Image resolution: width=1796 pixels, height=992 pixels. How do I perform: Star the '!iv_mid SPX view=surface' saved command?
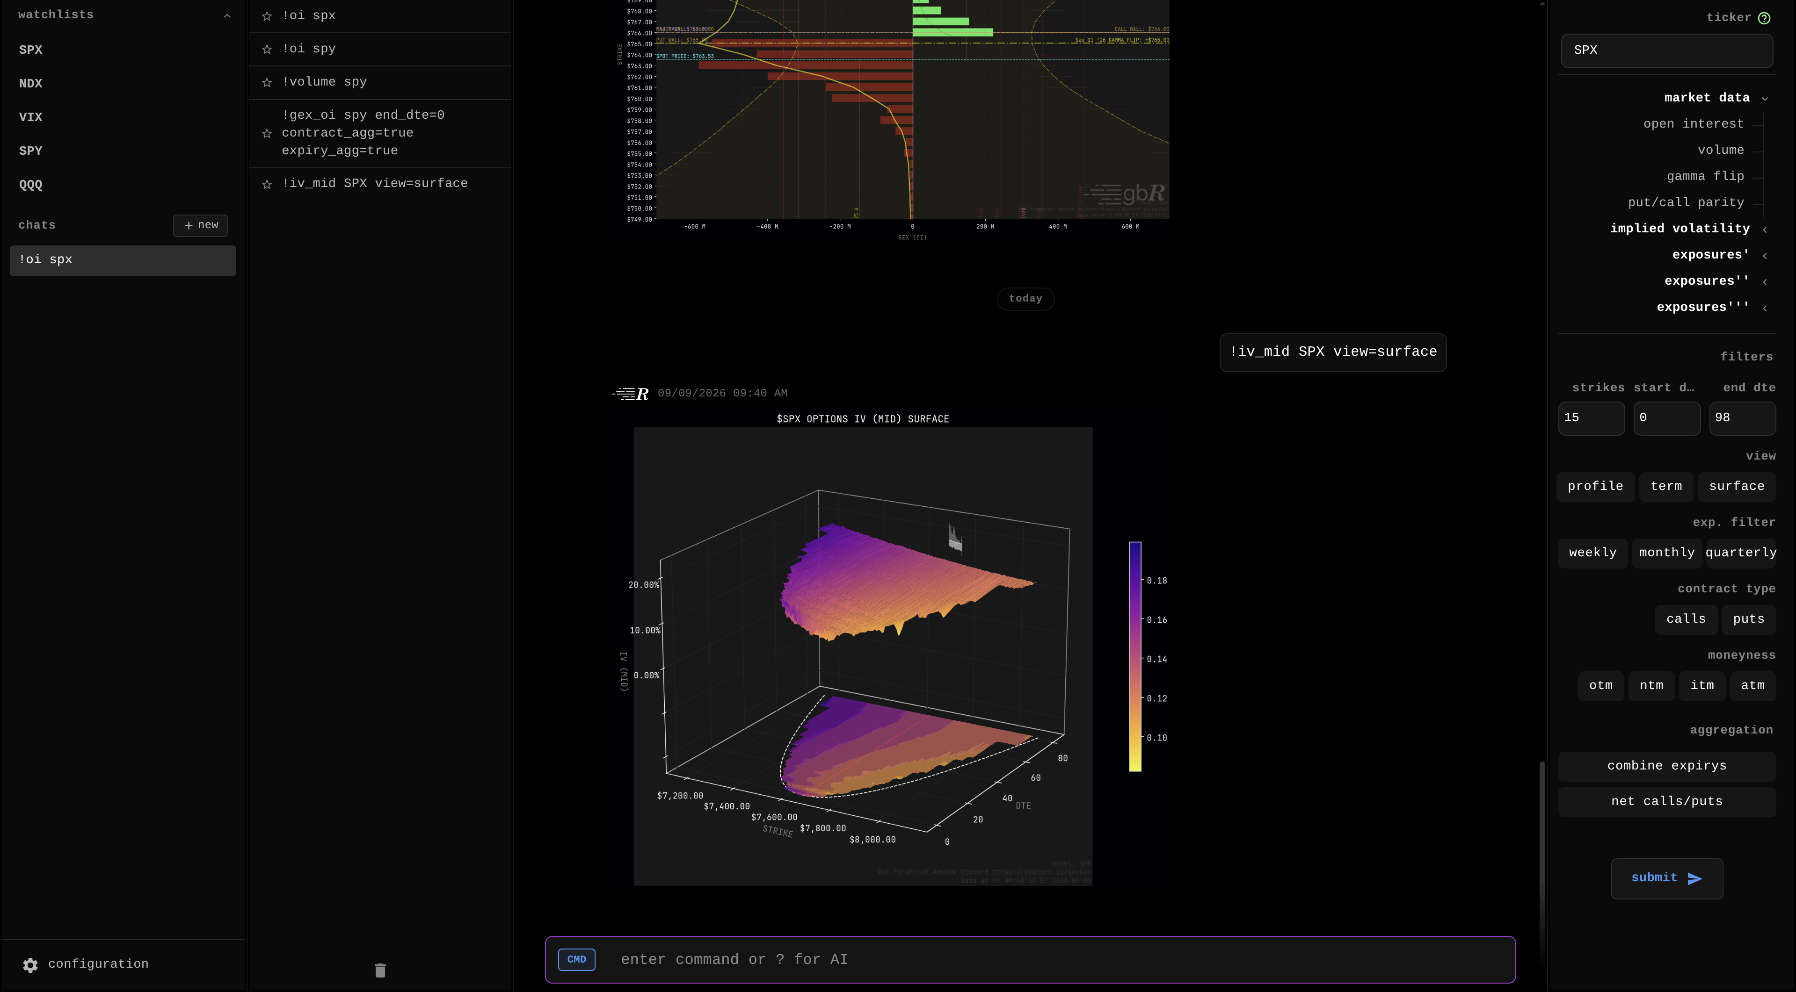pyautogui.click(x=266, y=185)
